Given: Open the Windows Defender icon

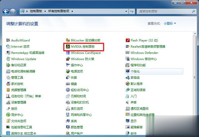Looking at the screenshot, I should tap(127, 53).
